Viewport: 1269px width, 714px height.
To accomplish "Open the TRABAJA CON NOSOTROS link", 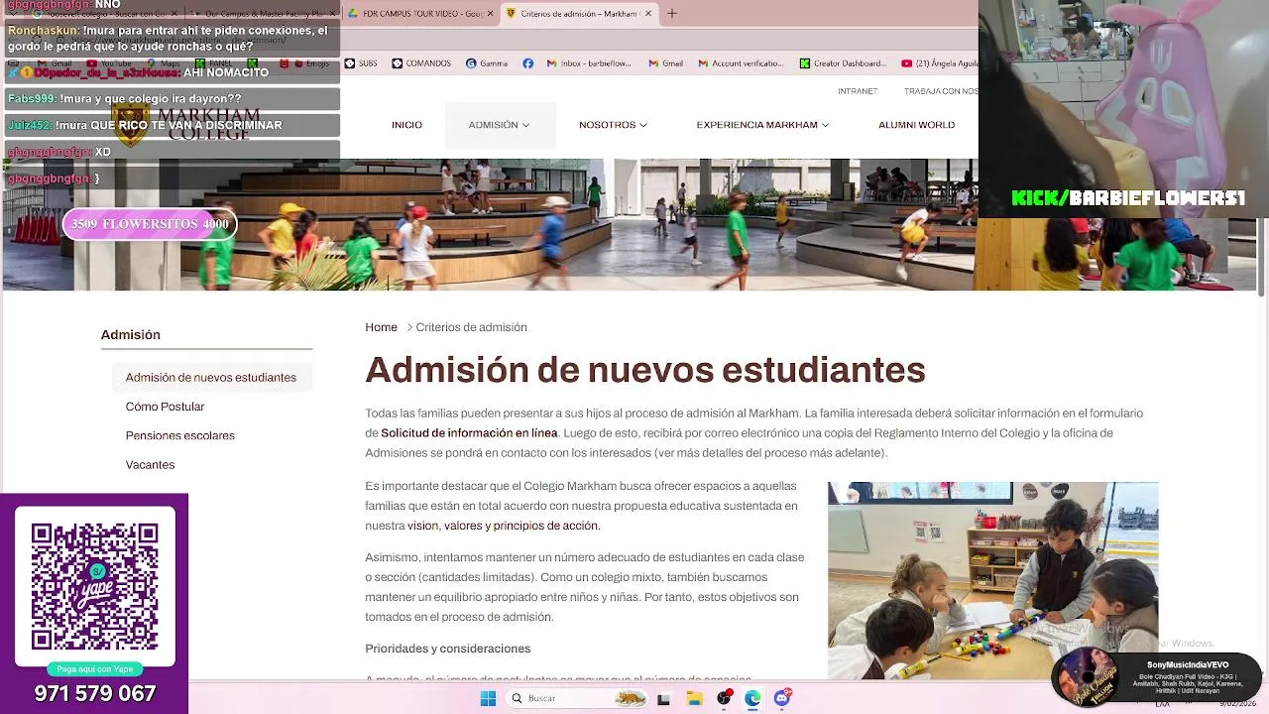I will point(941,91).
